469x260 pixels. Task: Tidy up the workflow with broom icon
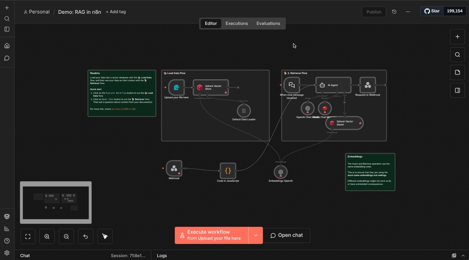pos(105,237)
